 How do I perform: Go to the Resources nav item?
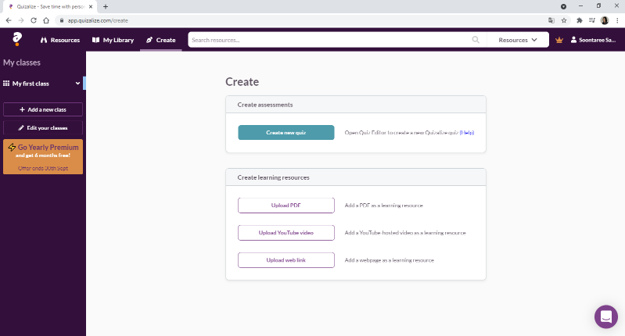(60, 40)
